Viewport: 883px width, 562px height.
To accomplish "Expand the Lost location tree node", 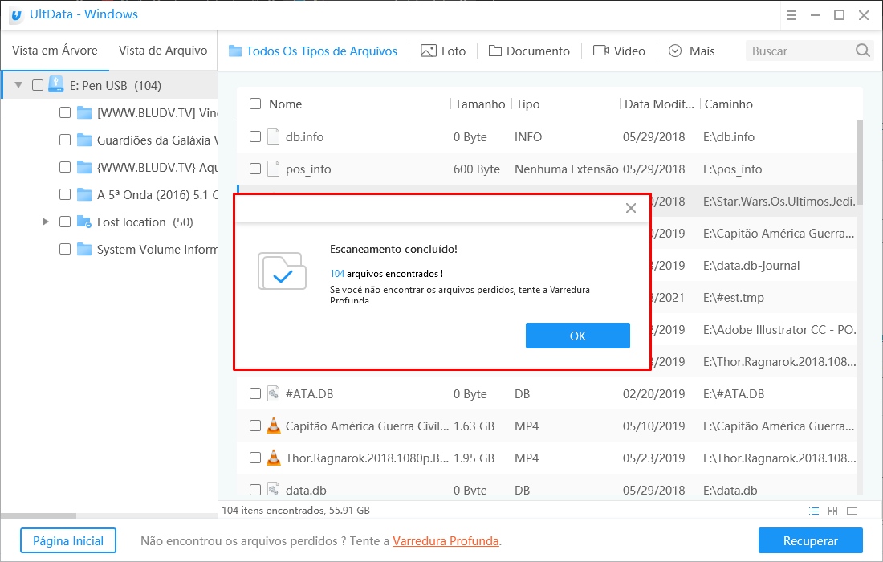I will click(x=46, y=222).
